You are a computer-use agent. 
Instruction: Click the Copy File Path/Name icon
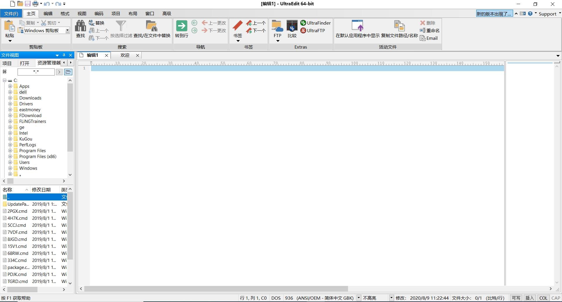(x=399, y=26)
